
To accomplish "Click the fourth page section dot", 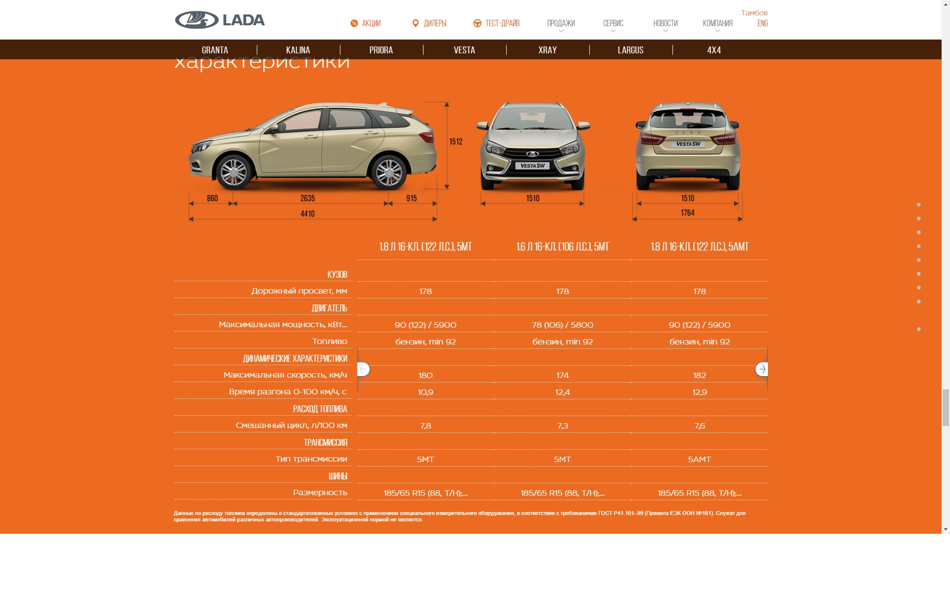I will [x=919, y=246].
